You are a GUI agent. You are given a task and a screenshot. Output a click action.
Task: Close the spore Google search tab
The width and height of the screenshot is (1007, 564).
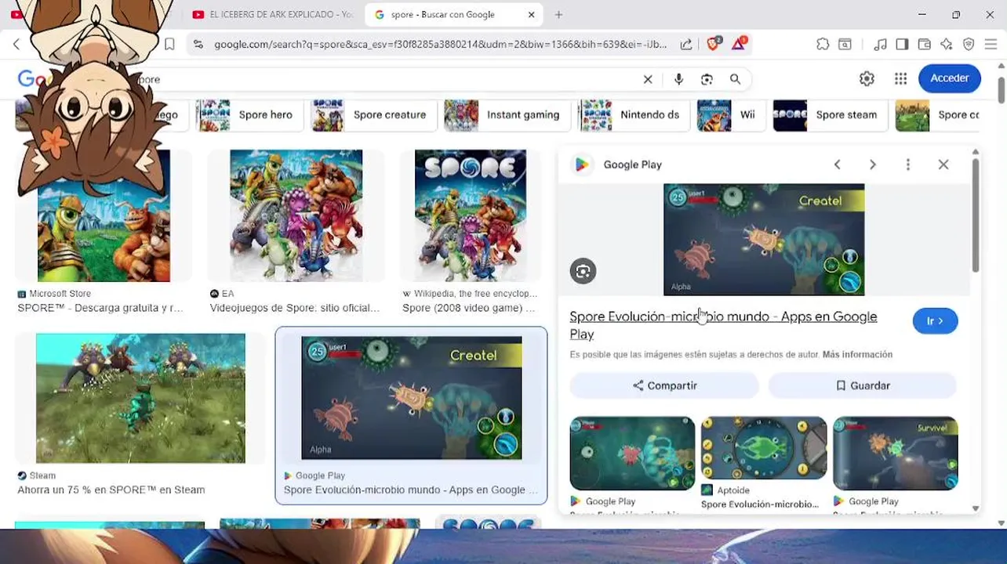[531, 15]
